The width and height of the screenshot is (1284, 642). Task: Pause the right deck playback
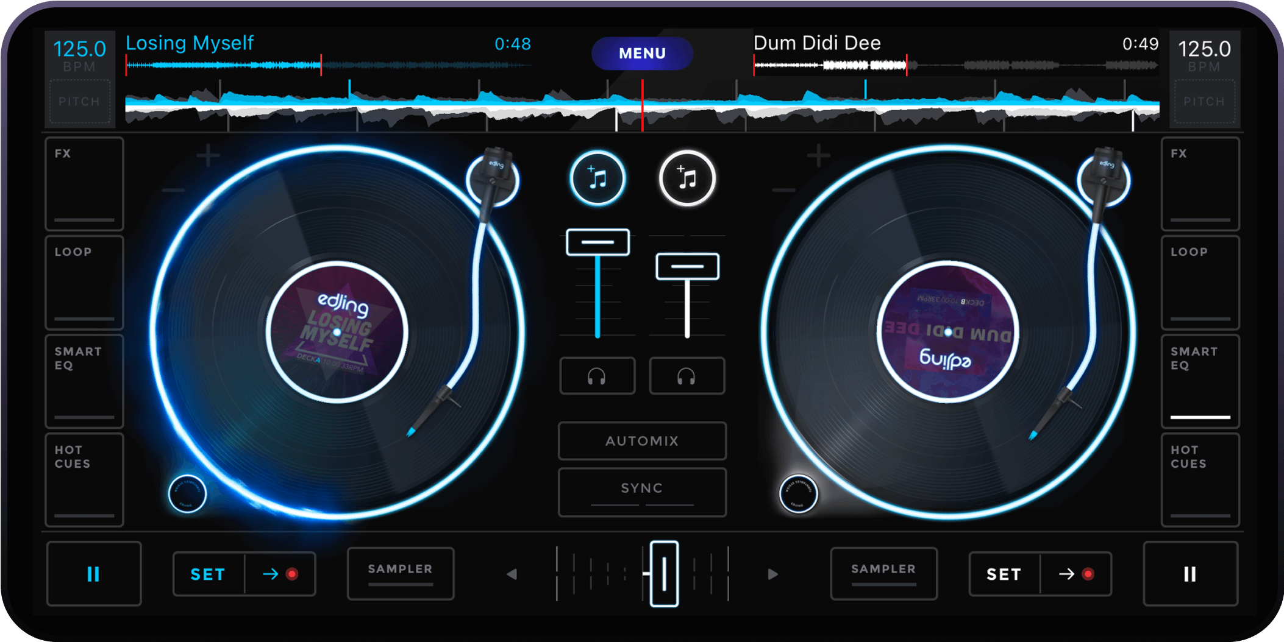[1189, 574]
